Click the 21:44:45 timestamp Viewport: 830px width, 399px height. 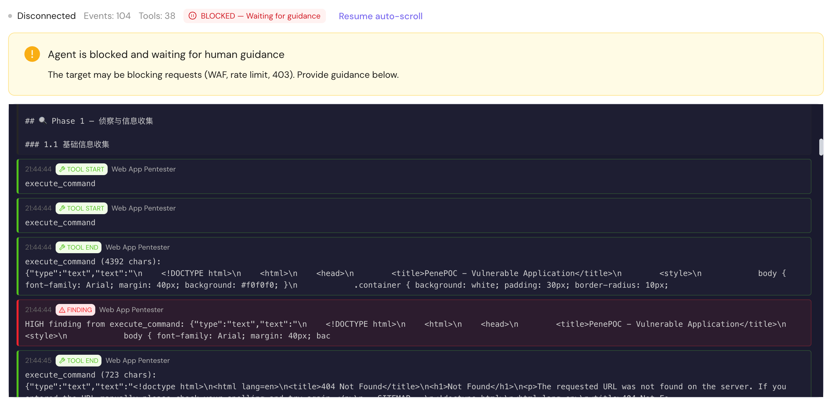38,361
